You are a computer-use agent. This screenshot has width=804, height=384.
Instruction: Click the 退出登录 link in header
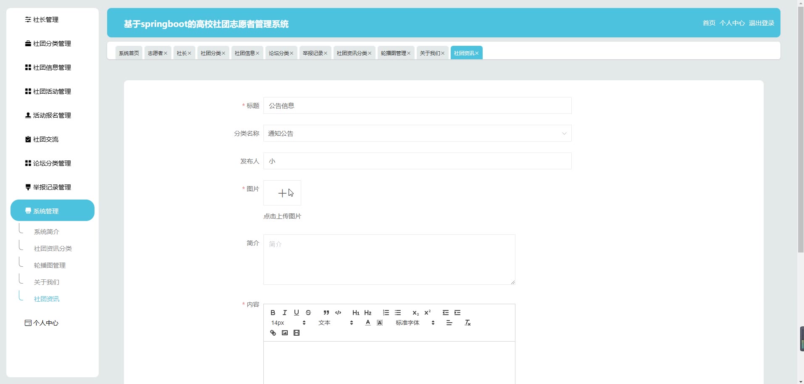pos(761,23)
